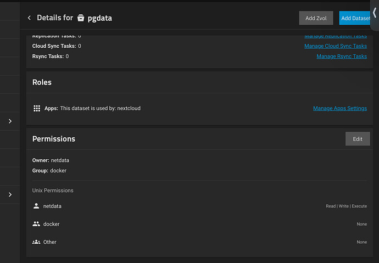Open Manage Replication Tasks link
Screen dimensions: 379x263
336,36
